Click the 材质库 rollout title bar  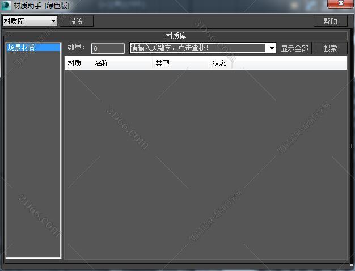(176, 36)
